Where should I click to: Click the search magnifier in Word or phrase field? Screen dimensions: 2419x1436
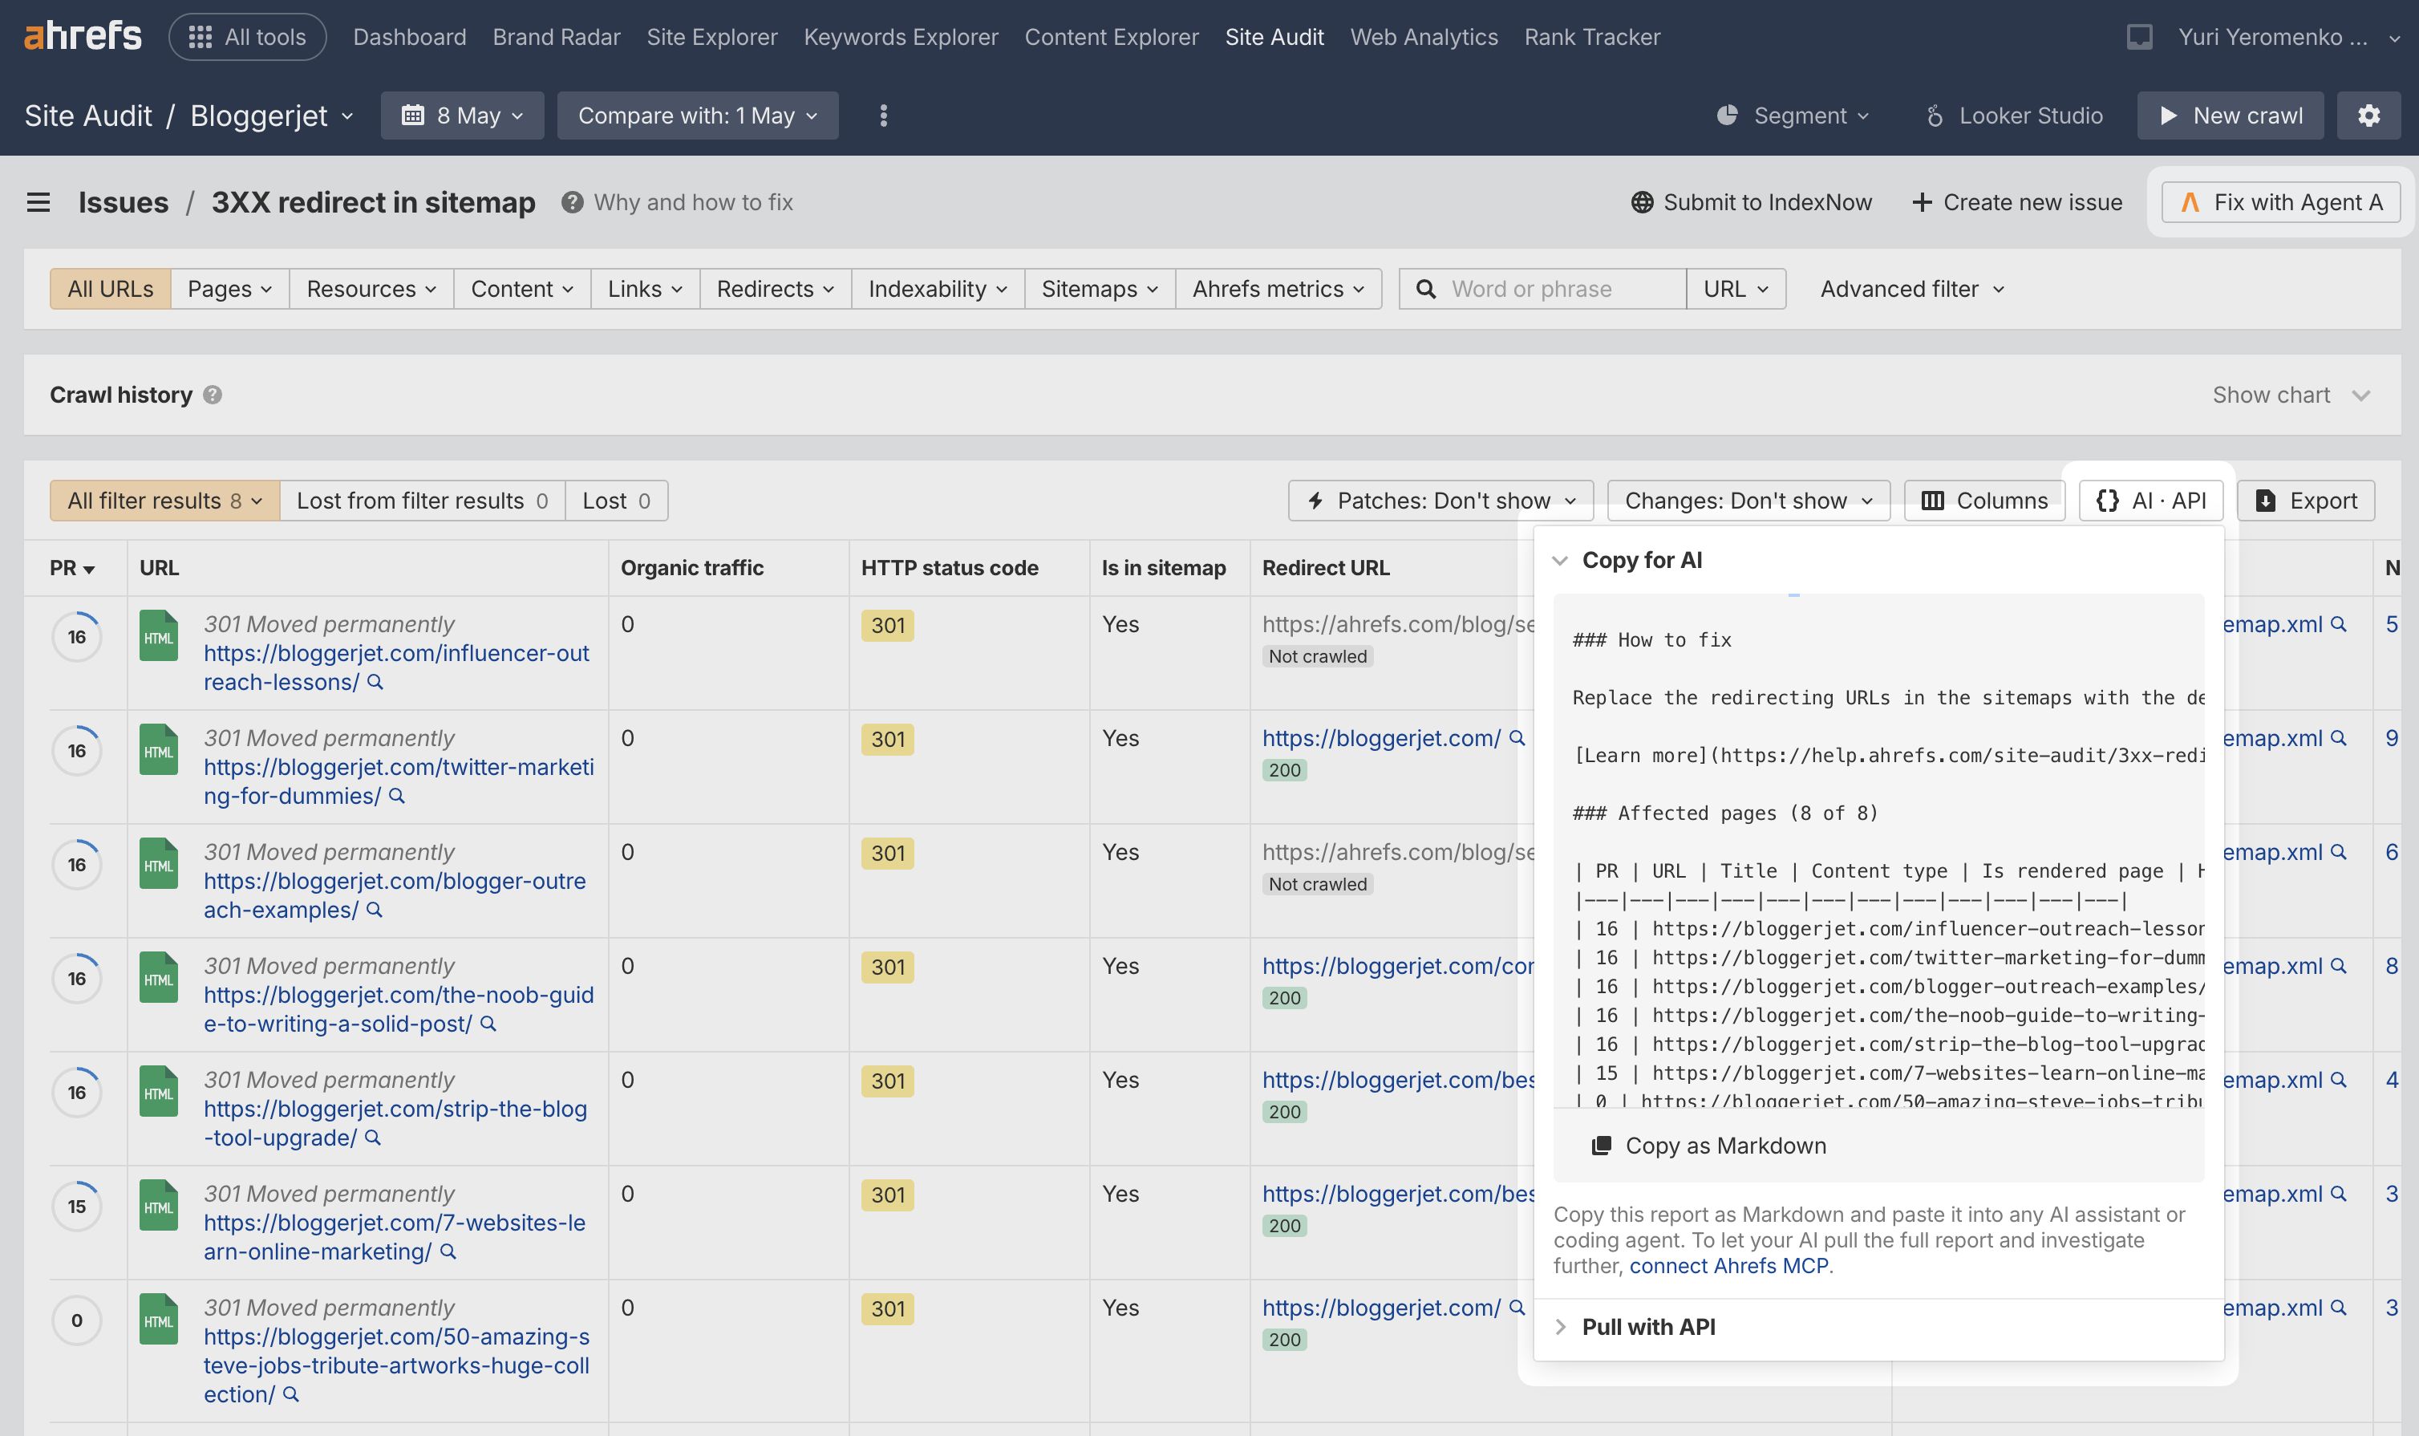coord(1426,288)
